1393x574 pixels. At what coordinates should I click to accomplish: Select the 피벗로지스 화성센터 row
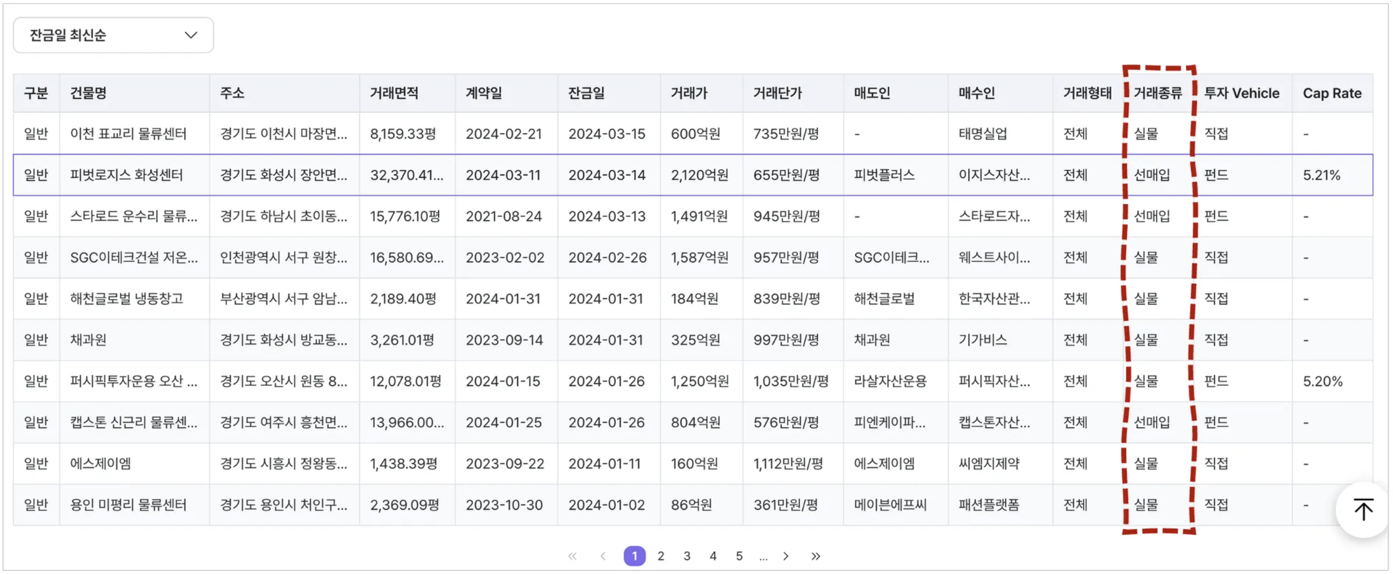pyautogui.click(x=127, y=175)
